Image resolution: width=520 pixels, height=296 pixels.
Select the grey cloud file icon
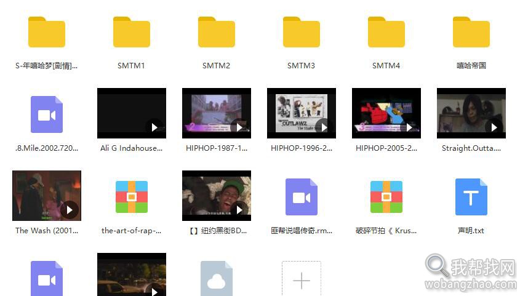coord(217,278)
